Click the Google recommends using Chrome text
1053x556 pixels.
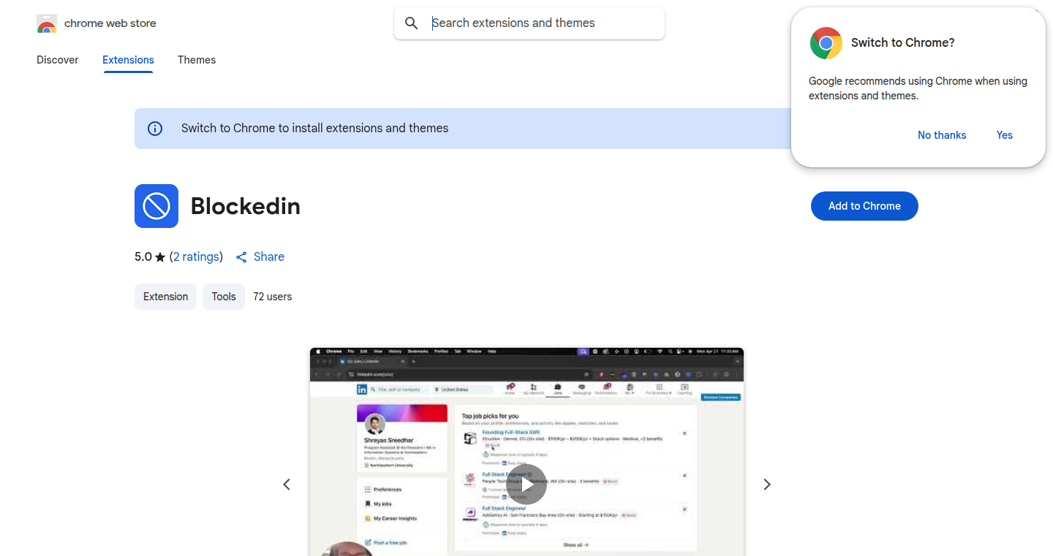pos(918,88)
